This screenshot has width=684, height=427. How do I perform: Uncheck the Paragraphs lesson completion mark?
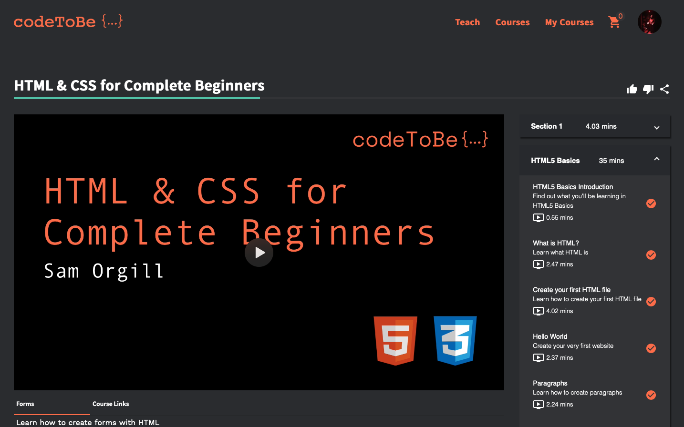[x=651, y=395]
